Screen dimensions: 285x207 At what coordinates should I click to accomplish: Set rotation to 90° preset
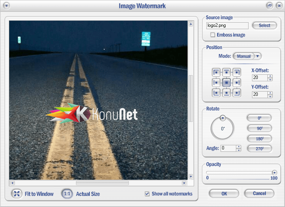click(259, 128)
